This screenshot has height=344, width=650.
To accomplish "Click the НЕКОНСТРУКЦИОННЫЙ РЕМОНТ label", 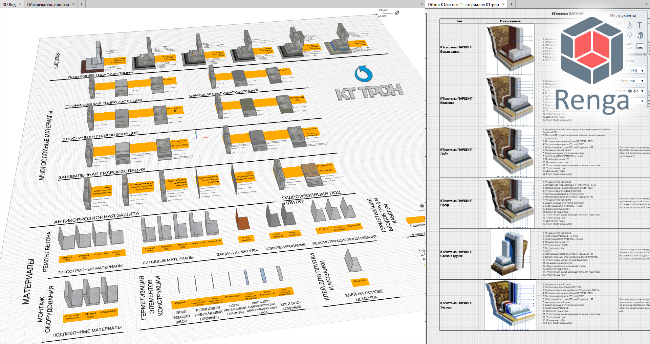I will [344, 240].
